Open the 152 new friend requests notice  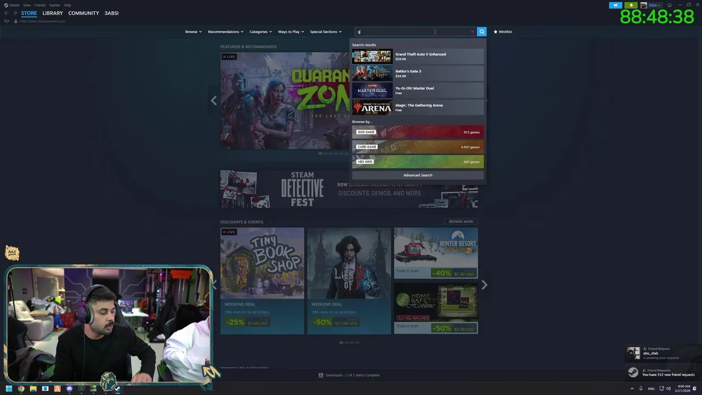pyautogui.click(x=662, y=373)
